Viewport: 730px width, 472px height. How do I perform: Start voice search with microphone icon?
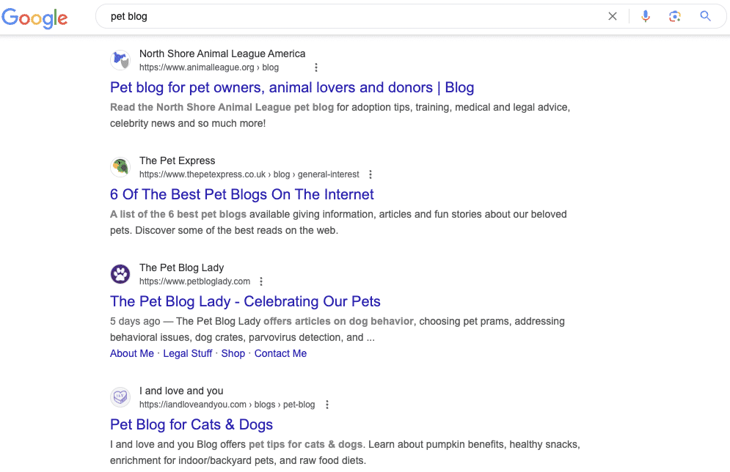(646, 16)
